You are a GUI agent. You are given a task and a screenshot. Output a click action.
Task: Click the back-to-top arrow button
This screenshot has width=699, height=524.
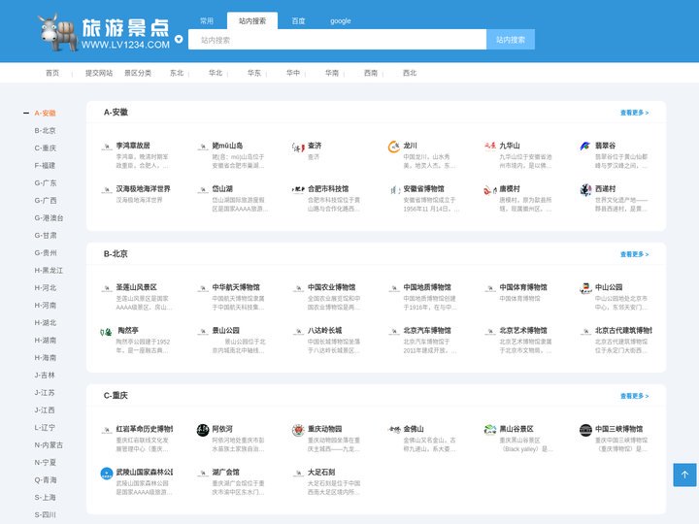684,475
